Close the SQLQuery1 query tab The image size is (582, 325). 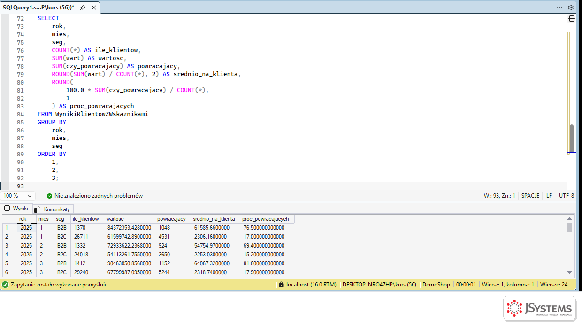coord(93,8)
